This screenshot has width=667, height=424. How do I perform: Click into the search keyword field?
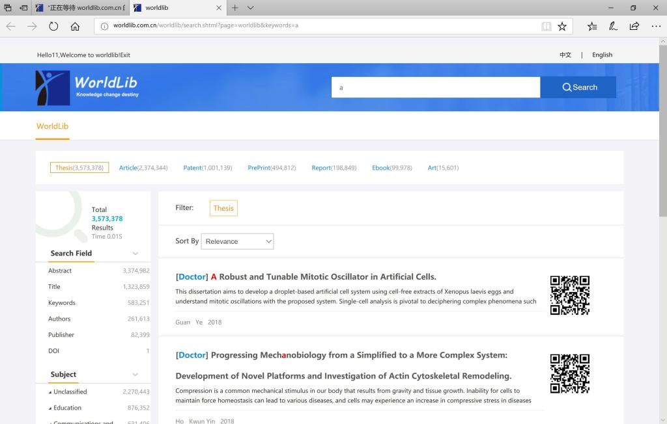(x=435, y=87)
